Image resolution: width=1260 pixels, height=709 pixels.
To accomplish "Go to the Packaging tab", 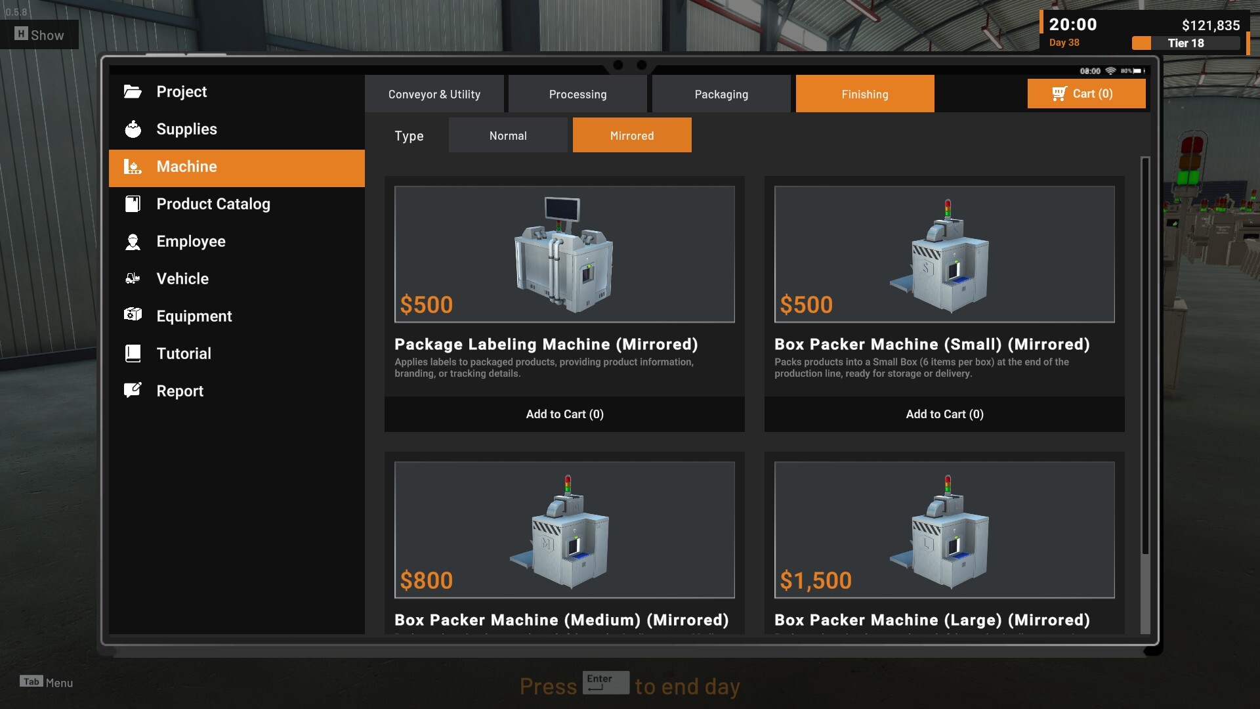I will tap(721, 94).
